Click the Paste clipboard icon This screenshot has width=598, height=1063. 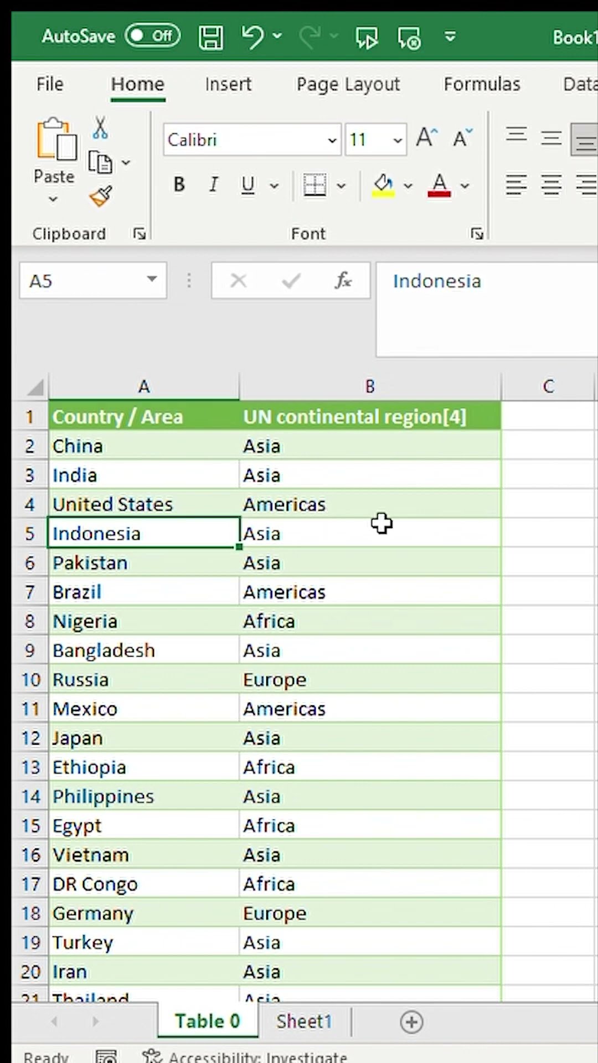pos(56,139)
